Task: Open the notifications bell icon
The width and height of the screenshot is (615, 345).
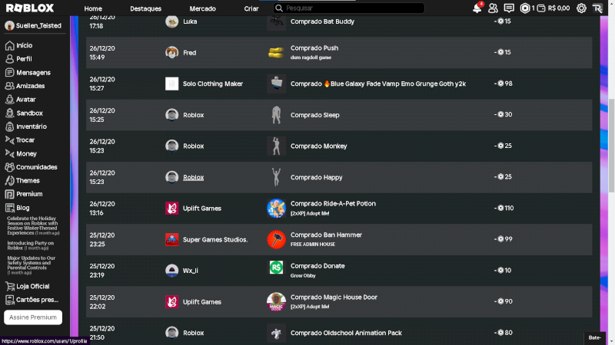Action: point(477,8)
